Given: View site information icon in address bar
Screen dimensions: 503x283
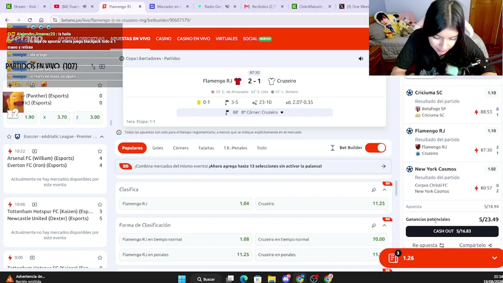Looking at the screenshot, I should pos(55,20).
